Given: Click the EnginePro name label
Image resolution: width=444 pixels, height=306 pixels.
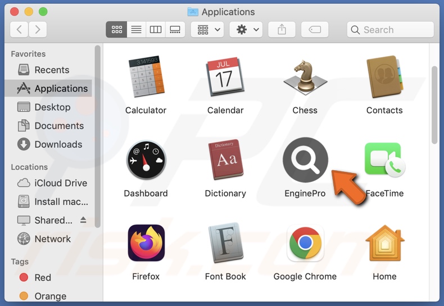Looking at the screenshot, I should pos(305,194).
